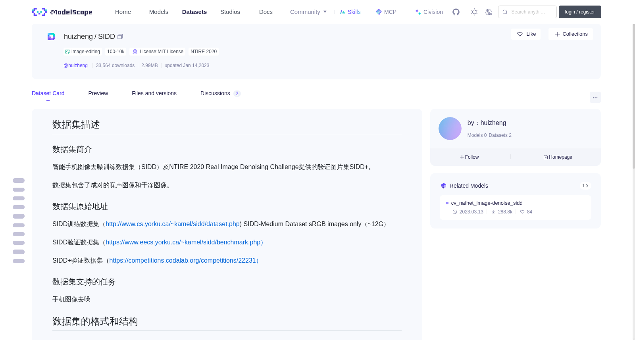
Task: Click the Like button
Action: (x=526, y=34)
